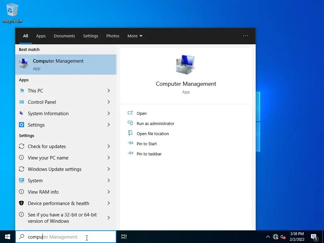Image resolution: width=324 pixels, height=243 pixels.
Task: Choose Run as administrator
Action: click(155, 123)
